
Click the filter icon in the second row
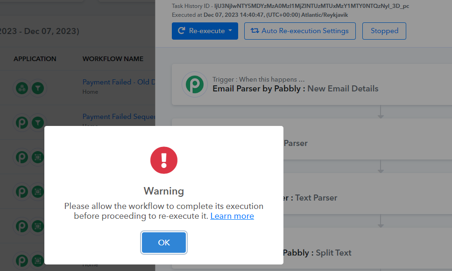point(38,123)
